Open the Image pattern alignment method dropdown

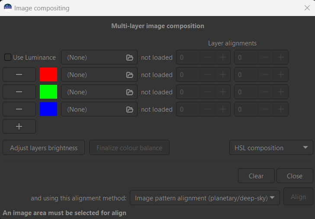coord(205,198)
